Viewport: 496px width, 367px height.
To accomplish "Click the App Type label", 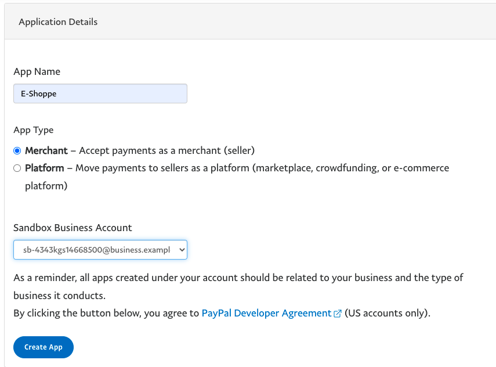I will [34, 130].
